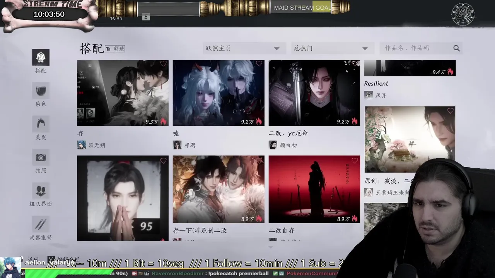Click the stream timer 10:03:50
This screenshot has width=495, height=278.
(49, 14)
